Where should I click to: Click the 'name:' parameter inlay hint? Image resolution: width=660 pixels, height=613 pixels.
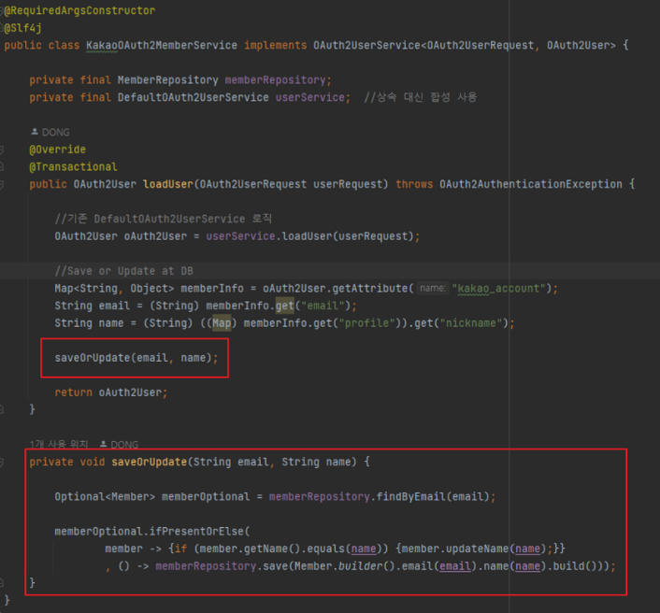point(432,289)
